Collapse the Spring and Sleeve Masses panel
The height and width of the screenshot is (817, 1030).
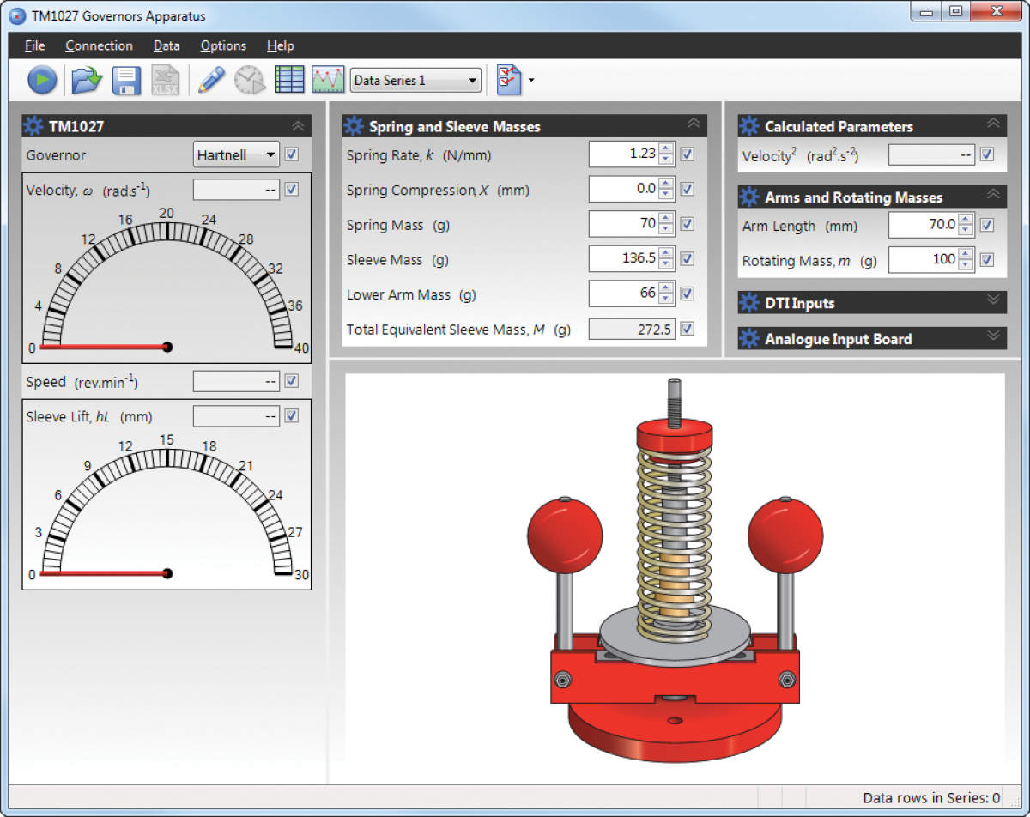[694, 124]
